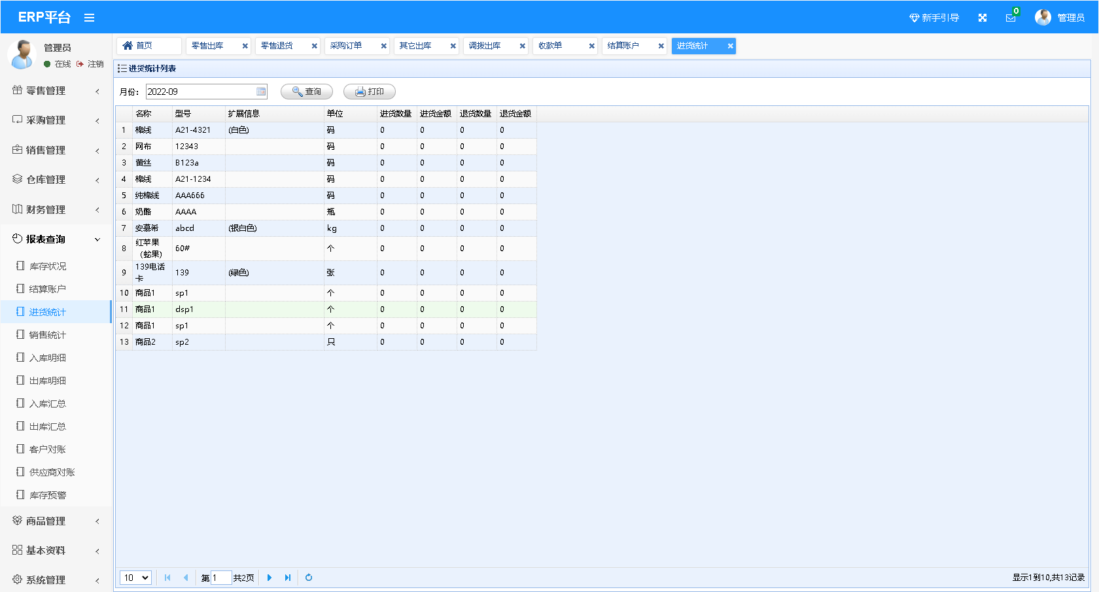Click the fullscreen expand icon in header

(x=982, y=18)
